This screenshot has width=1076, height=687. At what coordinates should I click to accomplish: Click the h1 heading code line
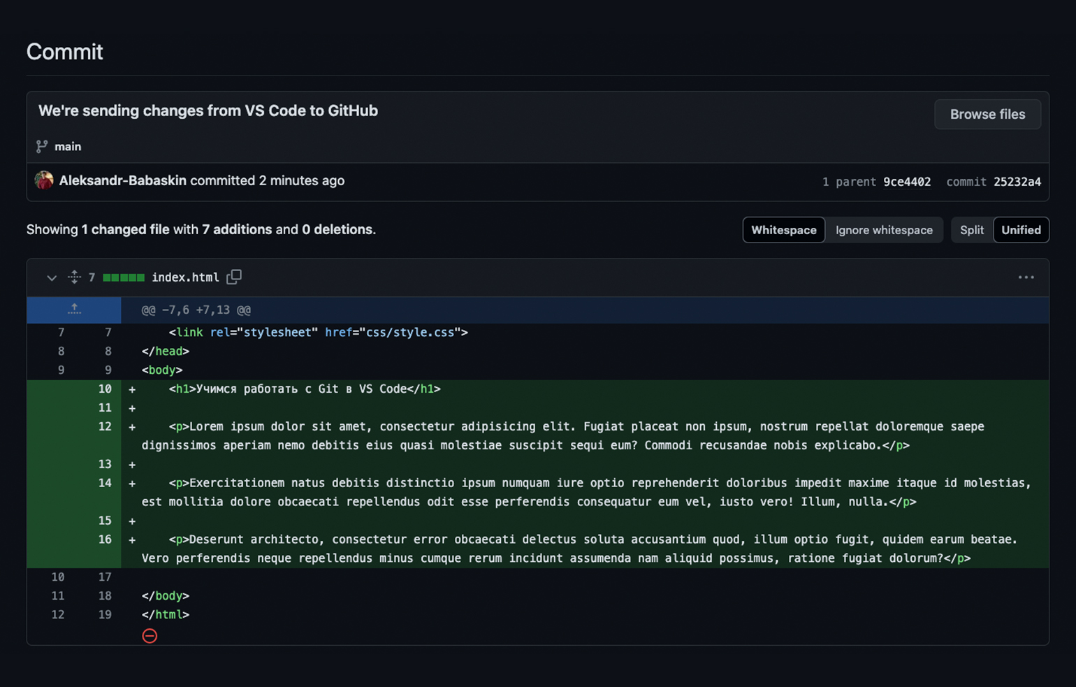[x=305, y=389]
